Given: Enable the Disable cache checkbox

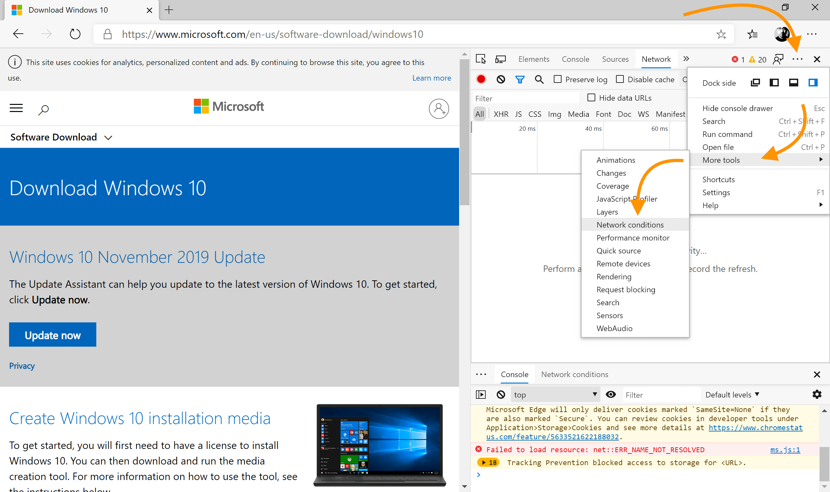Looking at the screenshot, I should [x=620, y=79].
